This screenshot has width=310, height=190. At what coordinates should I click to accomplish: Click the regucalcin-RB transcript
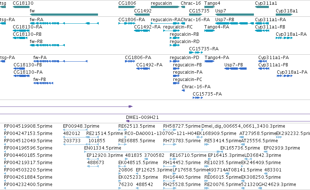(x=174, y=38)
